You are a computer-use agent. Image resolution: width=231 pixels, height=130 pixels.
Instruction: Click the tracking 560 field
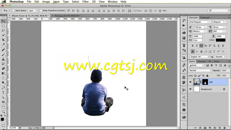click(218, 31)
